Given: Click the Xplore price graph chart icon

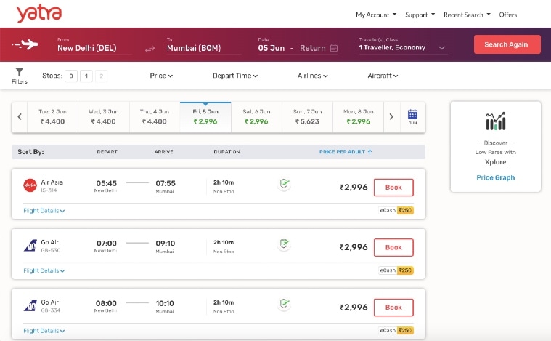Looking at the screenshot, I should pyautogui.click(x=496, y=121).
